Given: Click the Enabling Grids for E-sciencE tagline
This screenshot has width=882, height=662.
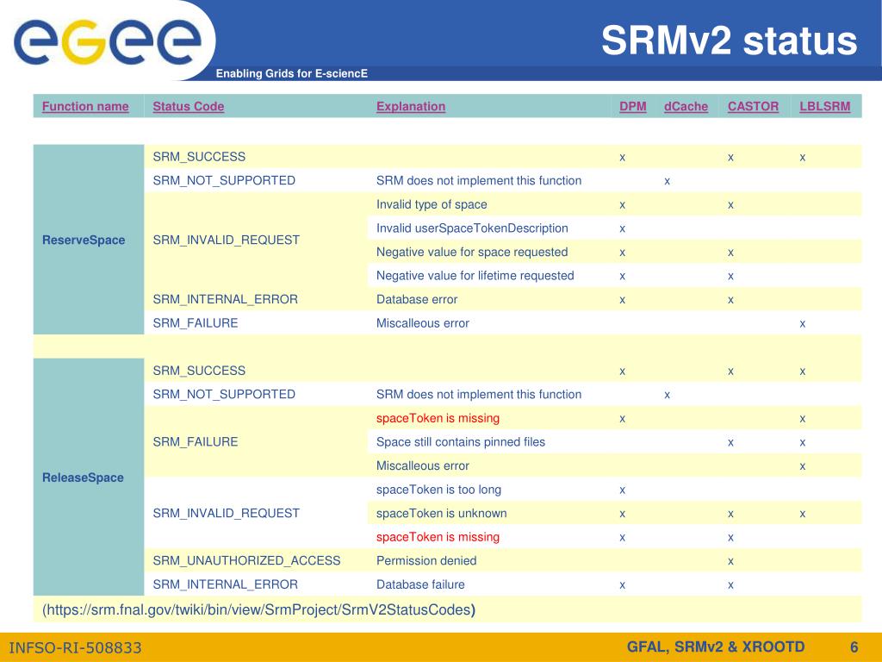Looking at the screenshot, I should pos(291,73).
